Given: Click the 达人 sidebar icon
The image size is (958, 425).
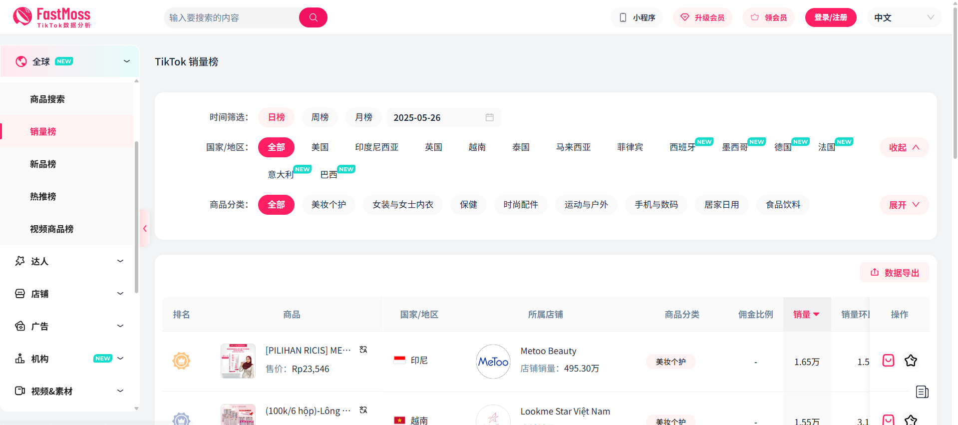Looking at the screenshot, I should pos(20,261).
